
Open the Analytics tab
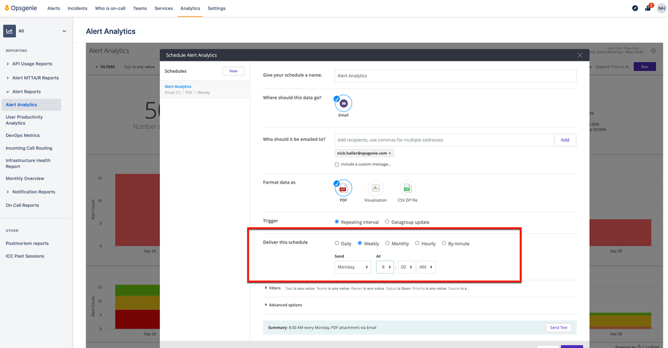190,9
